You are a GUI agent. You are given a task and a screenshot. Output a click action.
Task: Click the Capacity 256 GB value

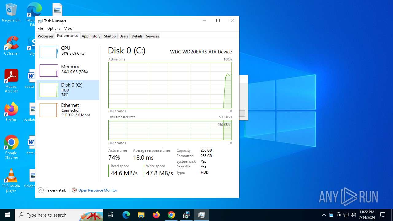pos(206,150)
